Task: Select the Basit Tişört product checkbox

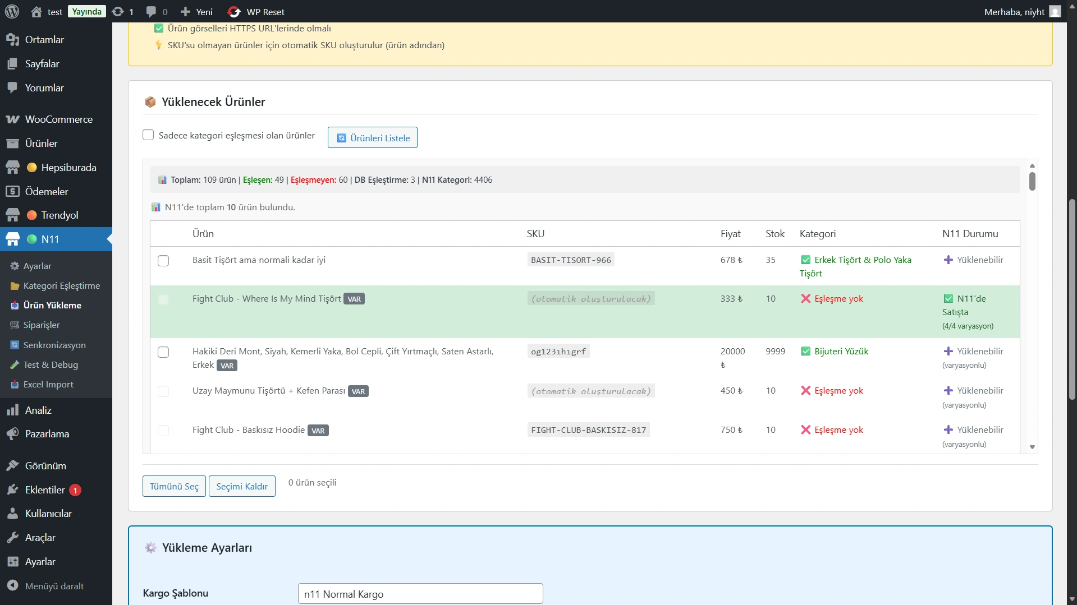Action: click(163, 261)
